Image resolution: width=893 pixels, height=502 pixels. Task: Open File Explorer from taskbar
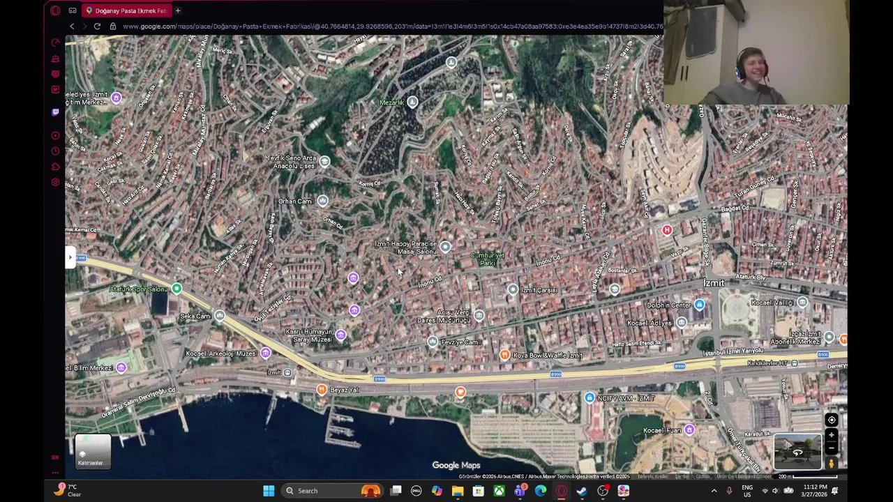pos(458,491)
